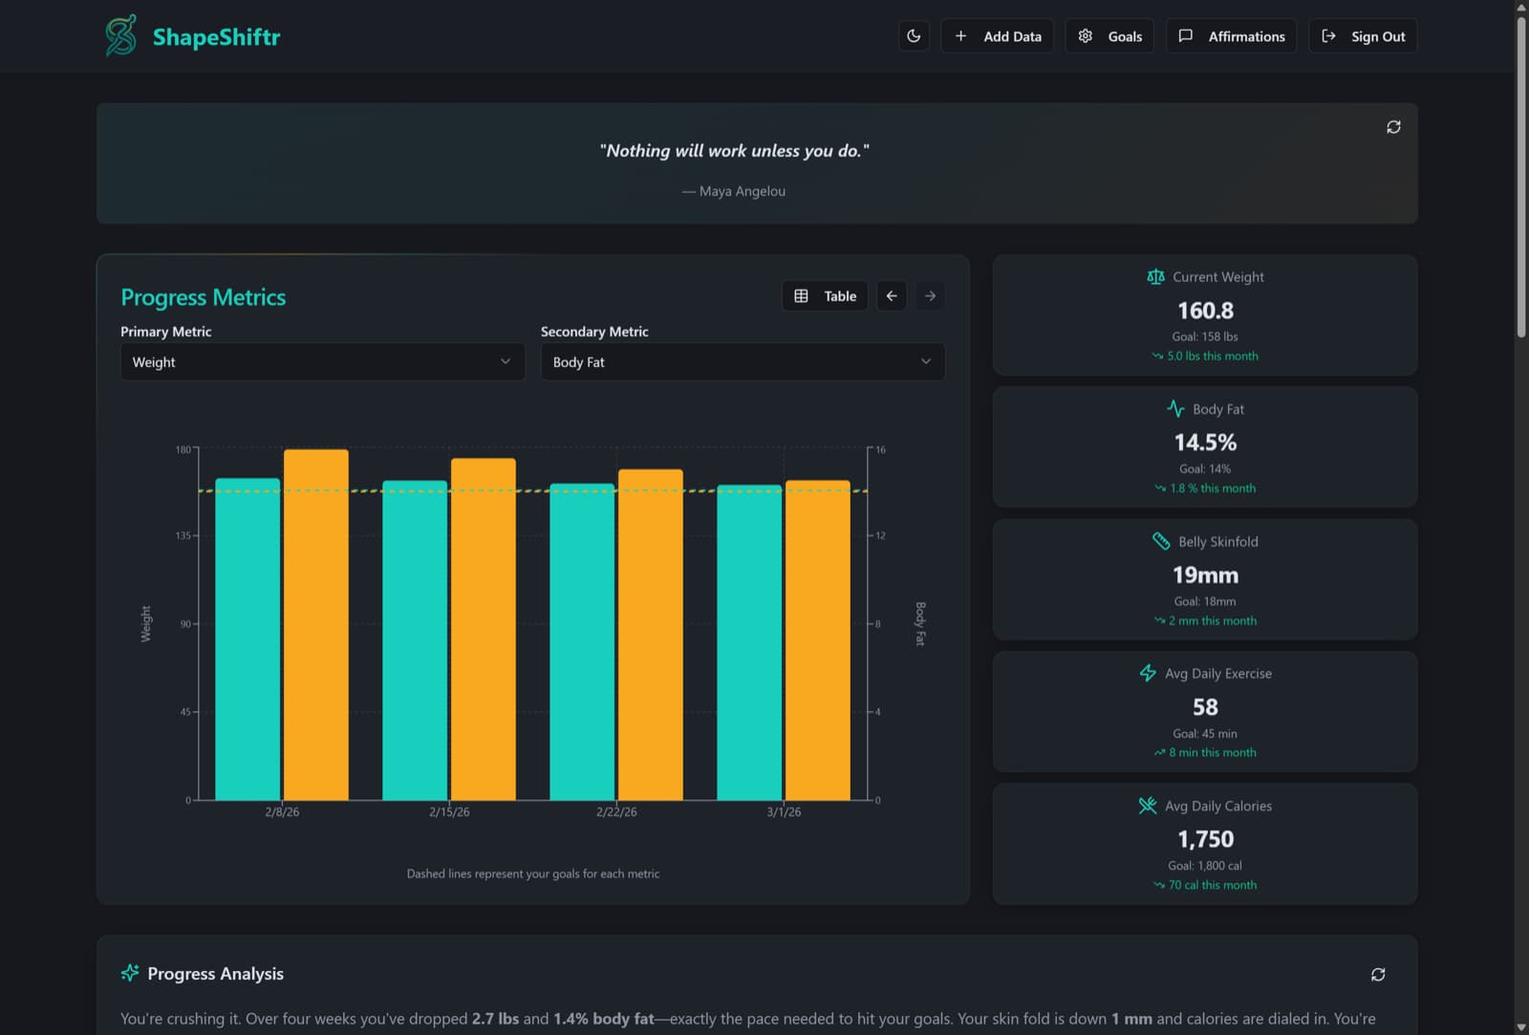Sign Out of the account
1529x1035 pixels.
[1363, 36]
